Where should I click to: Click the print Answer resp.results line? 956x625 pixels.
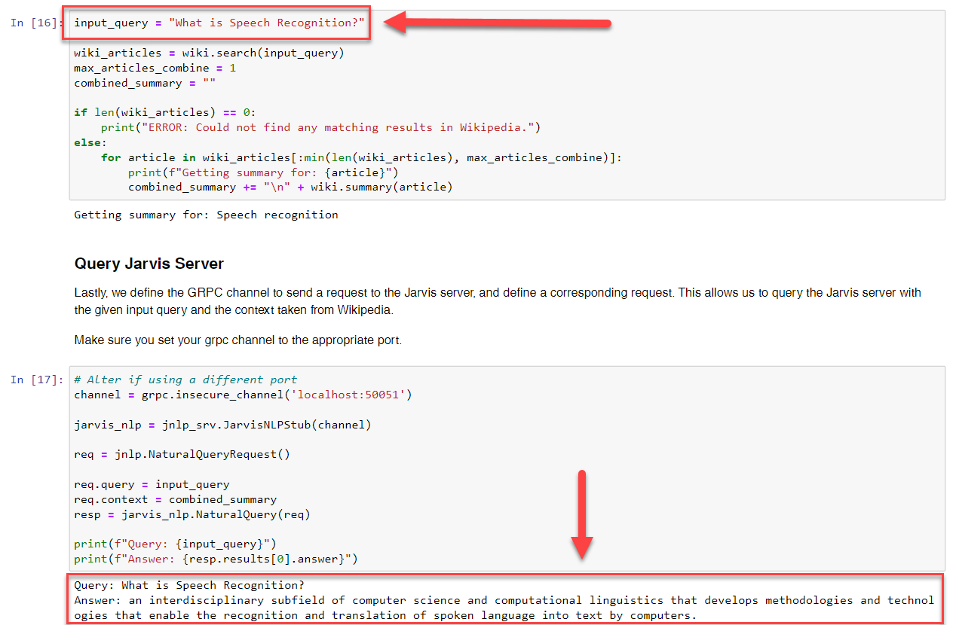(x=216, y=559)
